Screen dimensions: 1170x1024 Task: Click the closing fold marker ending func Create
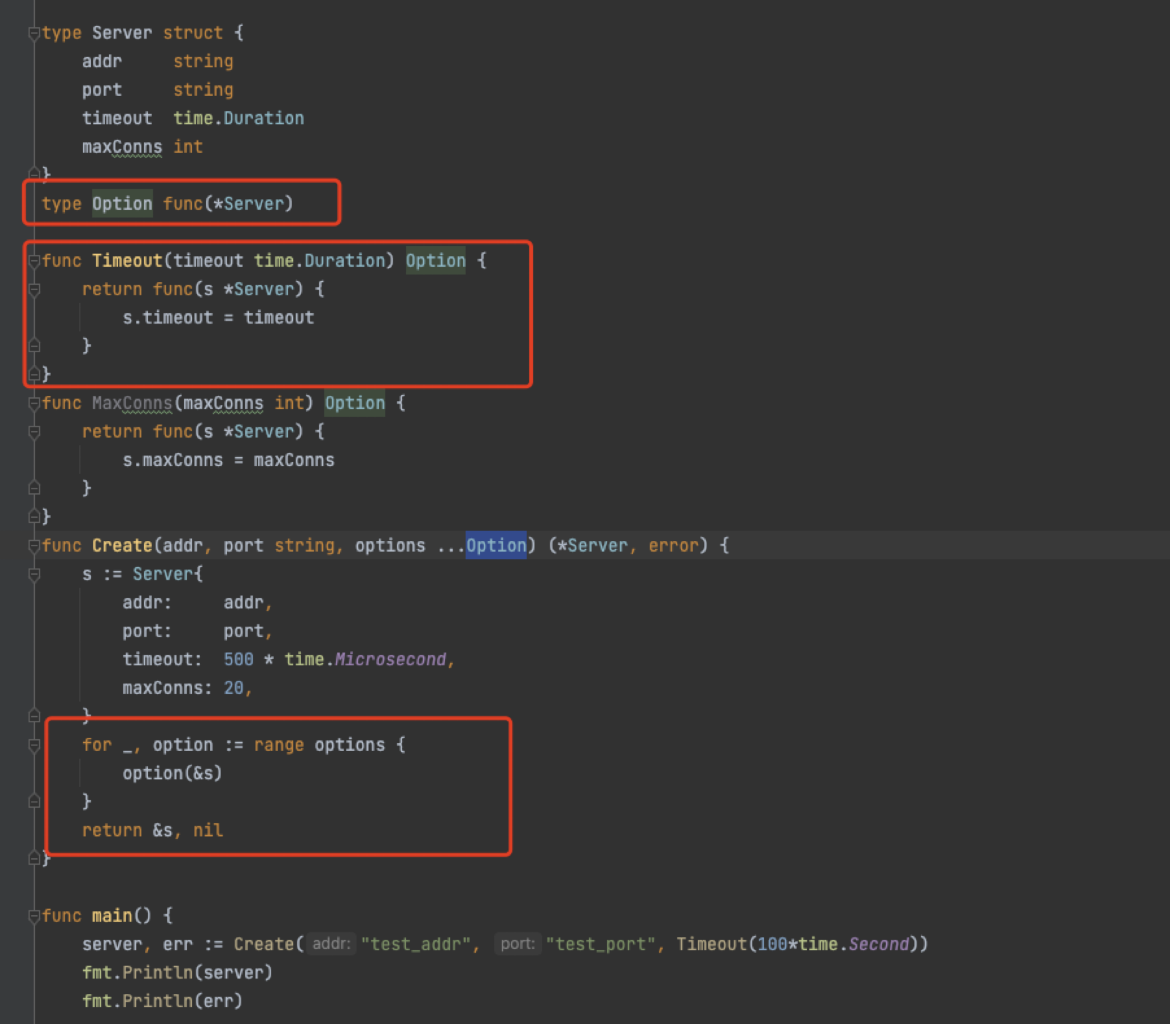point(34,859)
